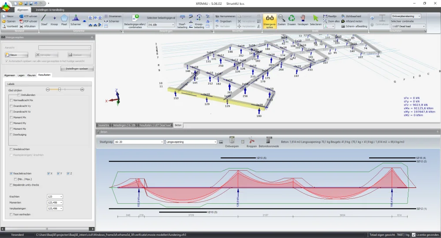The image size is (441, 238).
Task: Click Hernummeren in Bewerken group
Action: (225, 16)
